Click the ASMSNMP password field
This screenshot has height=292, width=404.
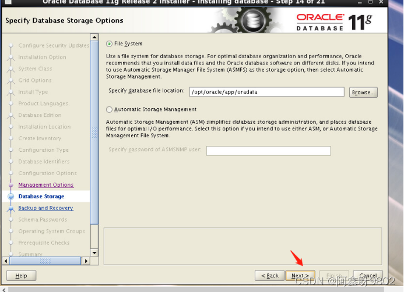coord(268,151)
